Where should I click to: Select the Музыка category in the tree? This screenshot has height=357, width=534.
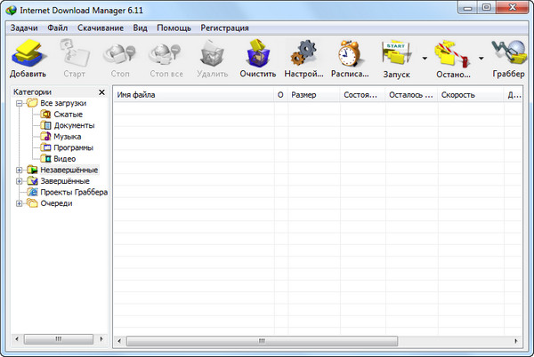click(68, 136)
